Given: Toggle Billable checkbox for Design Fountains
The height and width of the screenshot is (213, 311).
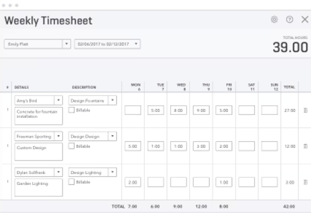Looking at the screenshot, I should (71, 110).
